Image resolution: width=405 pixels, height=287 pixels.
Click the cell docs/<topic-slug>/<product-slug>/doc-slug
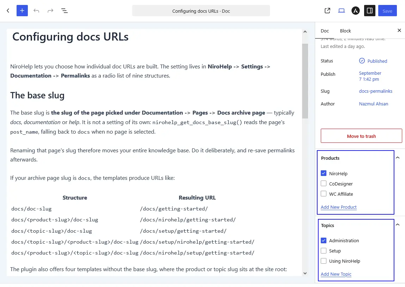[75, 242]
